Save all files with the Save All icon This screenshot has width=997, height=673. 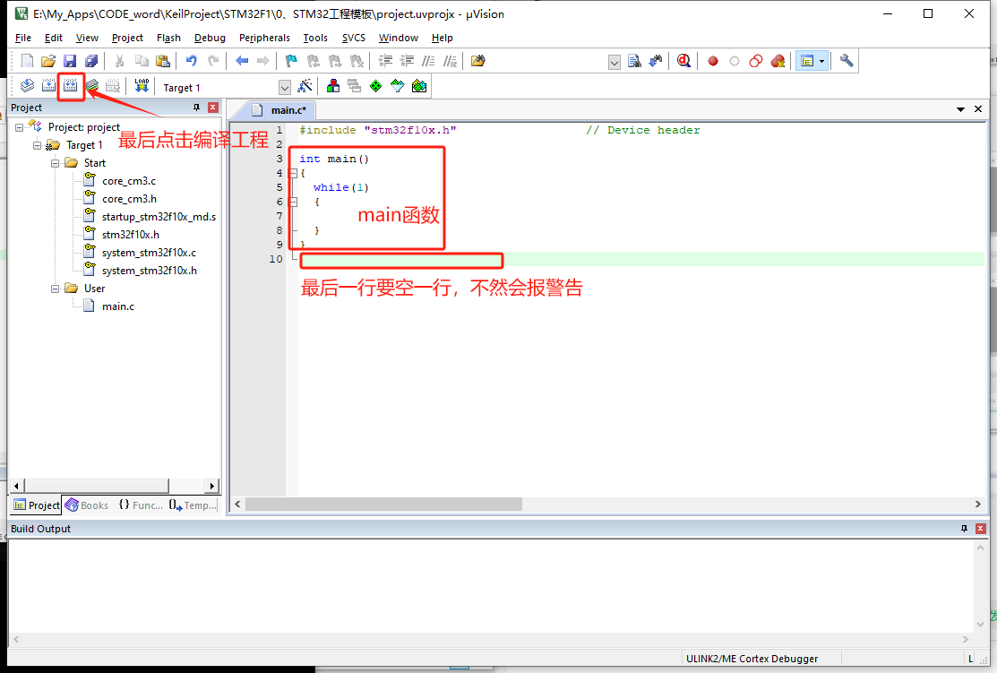coord(91,61)
